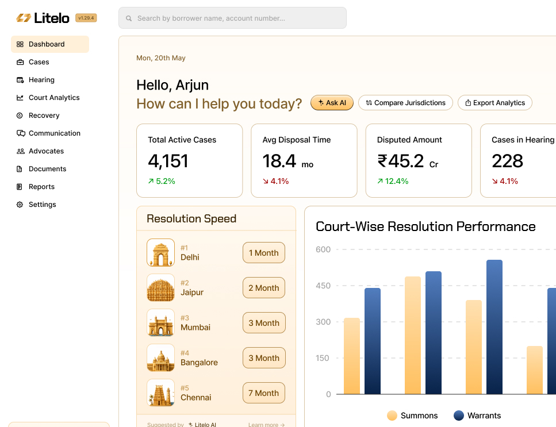Click the Court Analytics chart icon
Viewport: 556px width, 427px height.
pyautogui.click(x=20, y=98)
